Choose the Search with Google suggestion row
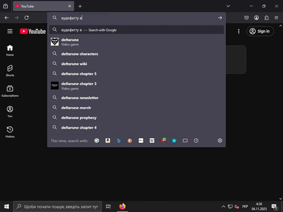This screenshot has width=283, height=212. (137, 30)
